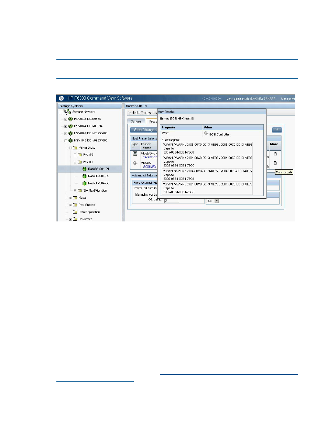Screen dimensions: 328x436
Task: Click the Rack87-S04-D2 vdisk cube icon
Action: (x=85, y=176)
